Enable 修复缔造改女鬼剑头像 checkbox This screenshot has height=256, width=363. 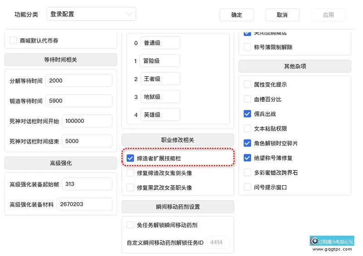tap(130, 173)
